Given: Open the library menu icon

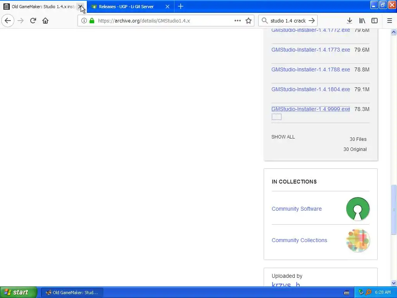Looking at the screenshot, I should click(362, 21).
